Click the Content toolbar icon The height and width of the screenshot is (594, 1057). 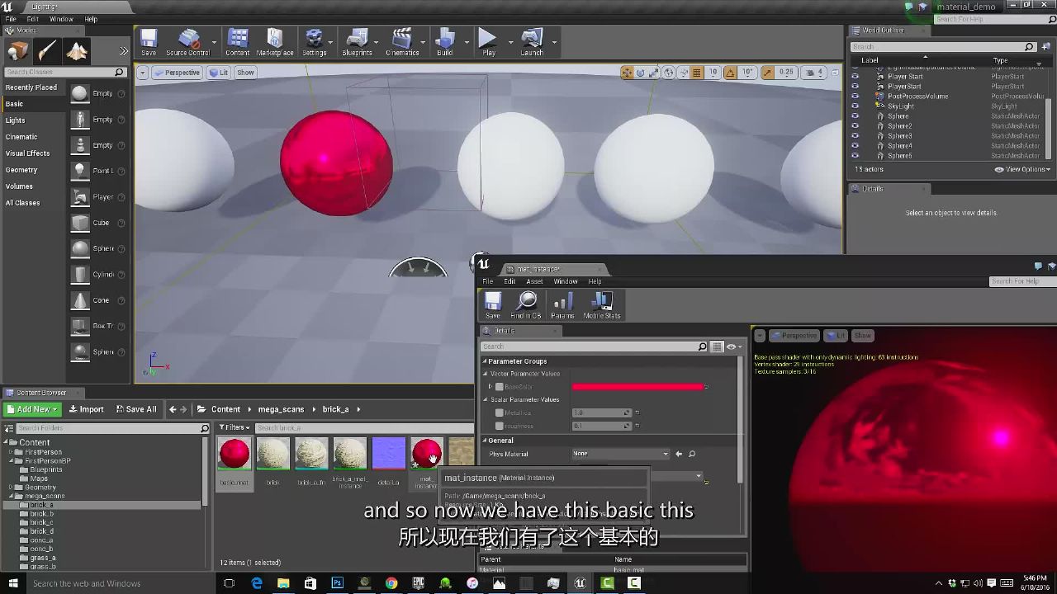[x=237, y=42]
